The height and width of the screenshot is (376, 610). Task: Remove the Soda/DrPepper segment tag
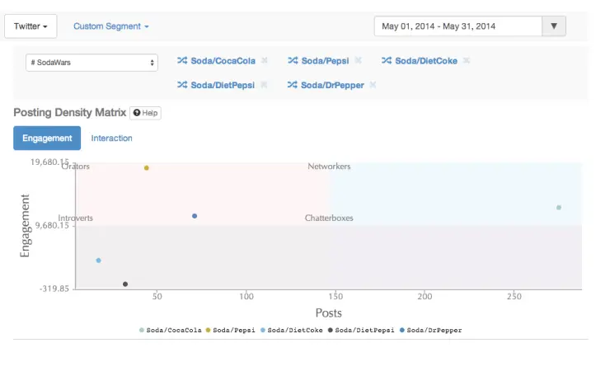point(373,85)
